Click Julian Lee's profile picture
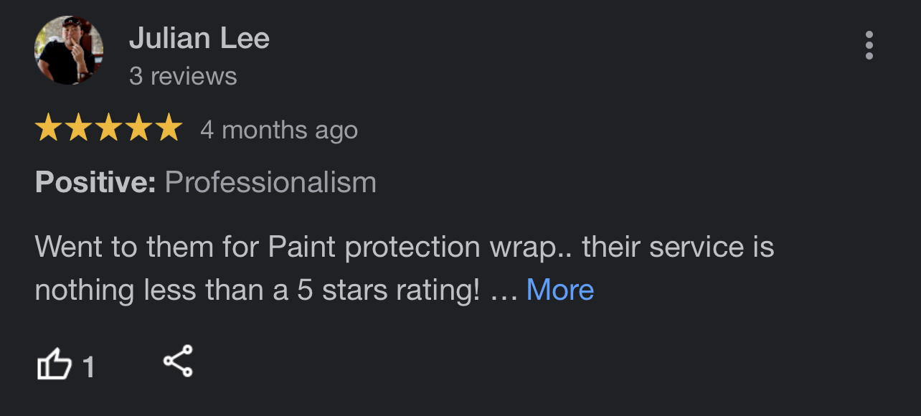This screenshot has height=416, width=921. click(68, 50)
